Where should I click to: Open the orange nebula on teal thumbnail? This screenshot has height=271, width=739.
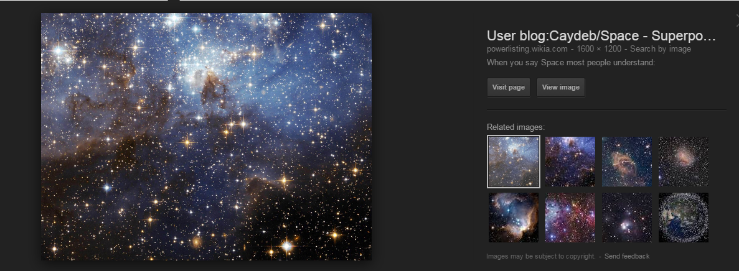(627, 162)
